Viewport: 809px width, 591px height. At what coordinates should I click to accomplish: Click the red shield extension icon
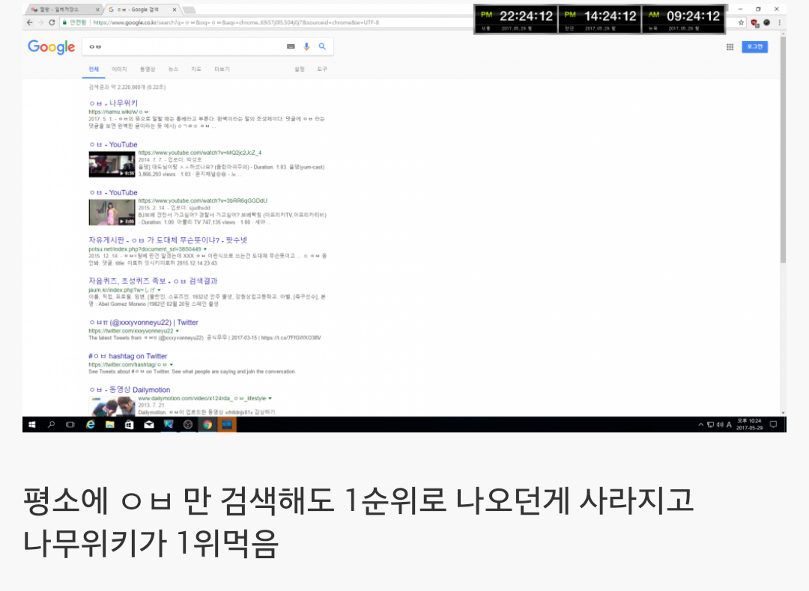click(755, 22)
